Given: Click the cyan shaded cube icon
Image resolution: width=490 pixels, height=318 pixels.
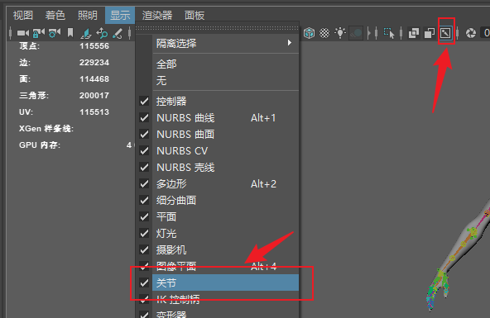Looking at the screenshot, I should [309, 33].
